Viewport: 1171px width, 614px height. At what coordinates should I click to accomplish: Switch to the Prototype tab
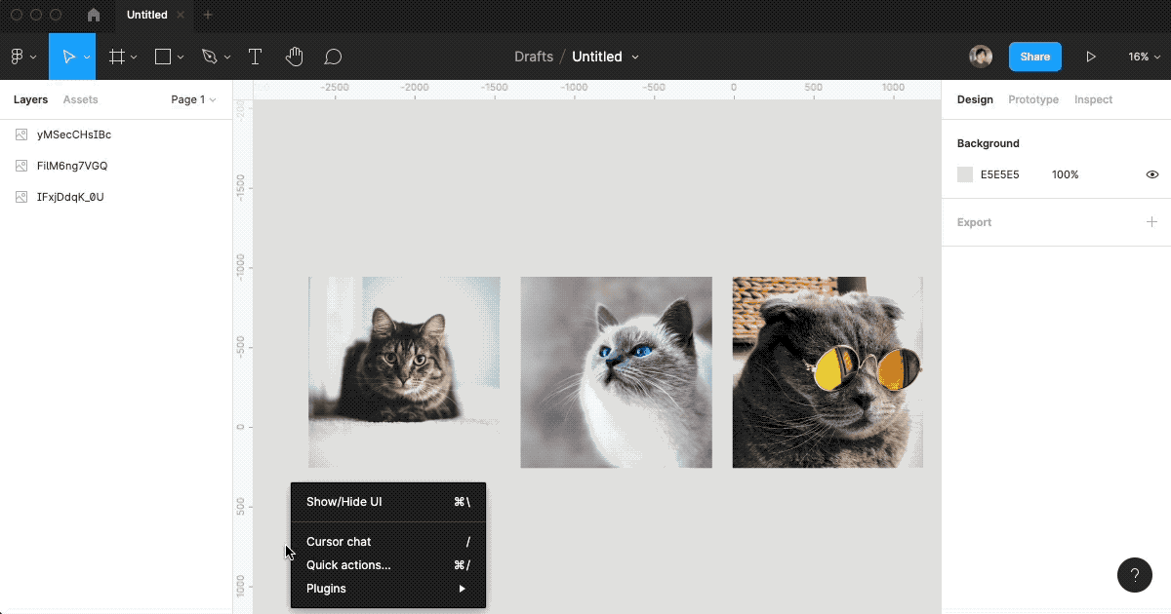(x=1032, y=99)
